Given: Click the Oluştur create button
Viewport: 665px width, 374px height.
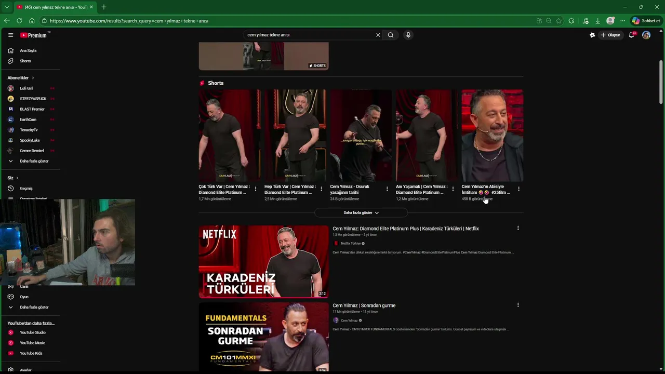Looking at the screenshot, I should tap(610, 35).
